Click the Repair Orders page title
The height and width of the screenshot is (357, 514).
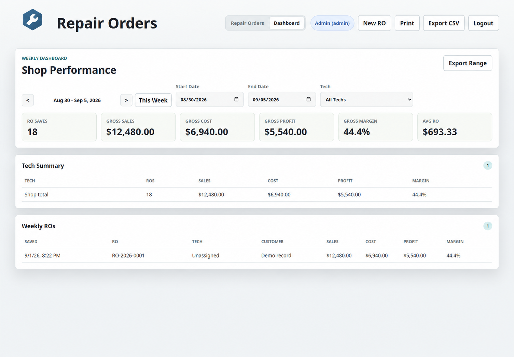click(107, 23)
